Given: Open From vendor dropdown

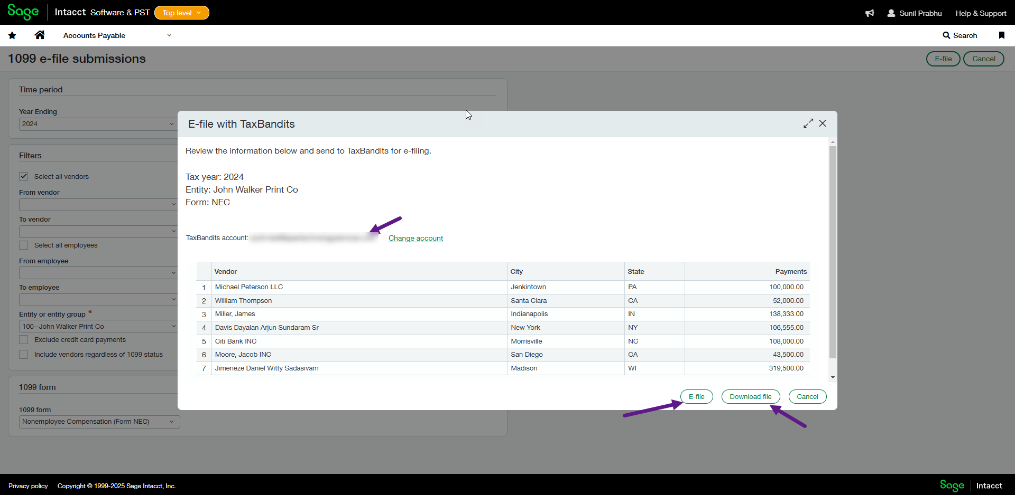Looking at the screenshot, I should (x=98, y=204).
